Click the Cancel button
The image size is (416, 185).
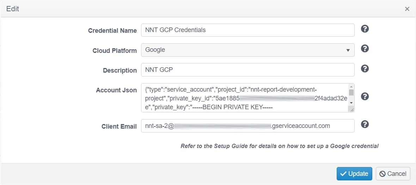pyautogui.click(x=393, y=174)
